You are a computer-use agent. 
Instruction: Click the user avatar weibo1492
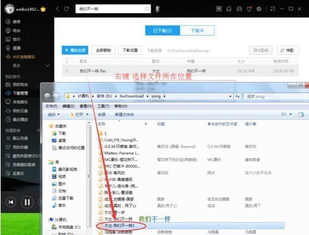point(9,9)
